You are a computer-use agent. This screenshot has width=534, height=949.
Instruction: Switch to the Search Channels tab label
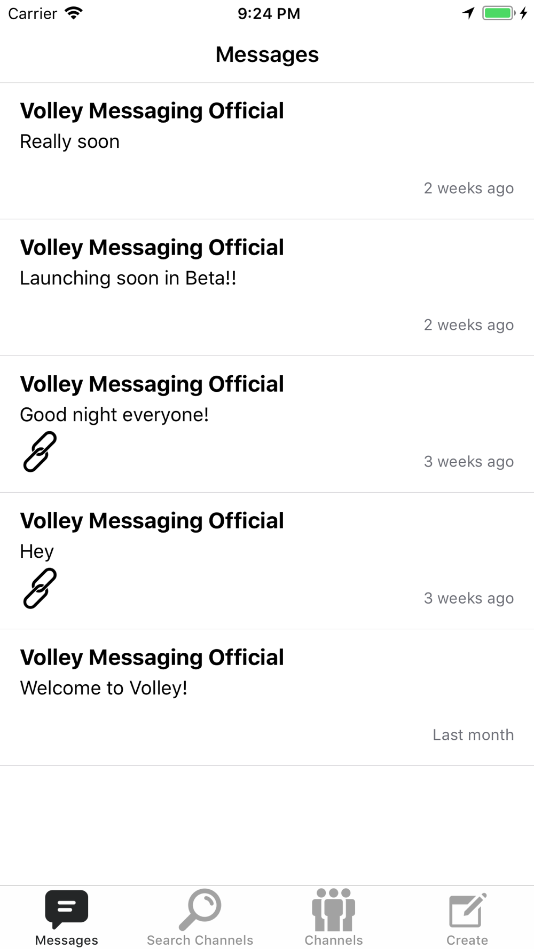tap(200, 940)
